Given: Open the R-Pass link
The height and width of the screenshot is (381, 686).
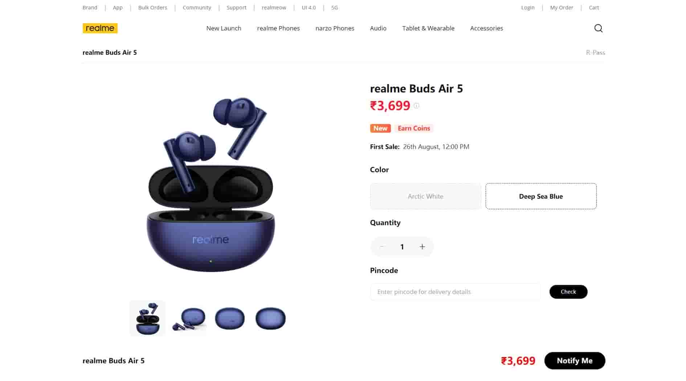Looking at the screenshot, I should tap(596, 53).
